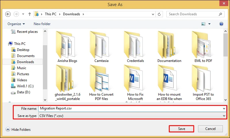The image size is (230, 138).
Task: Click file list scroll down arrow
Action: (x=225, y=100)
